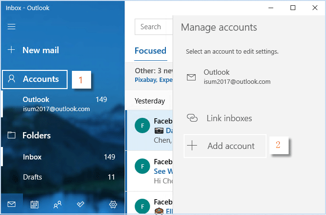
Task: Open the third Facebook email at bottom
Action: point(150,204)
